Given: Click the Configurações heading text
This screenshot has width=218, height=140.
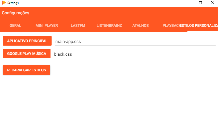Looking at the screenshot, I should 16,13.
